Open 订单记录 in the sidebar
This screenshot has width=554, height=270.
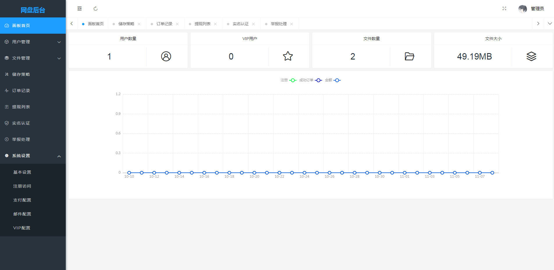pos(33,91)
